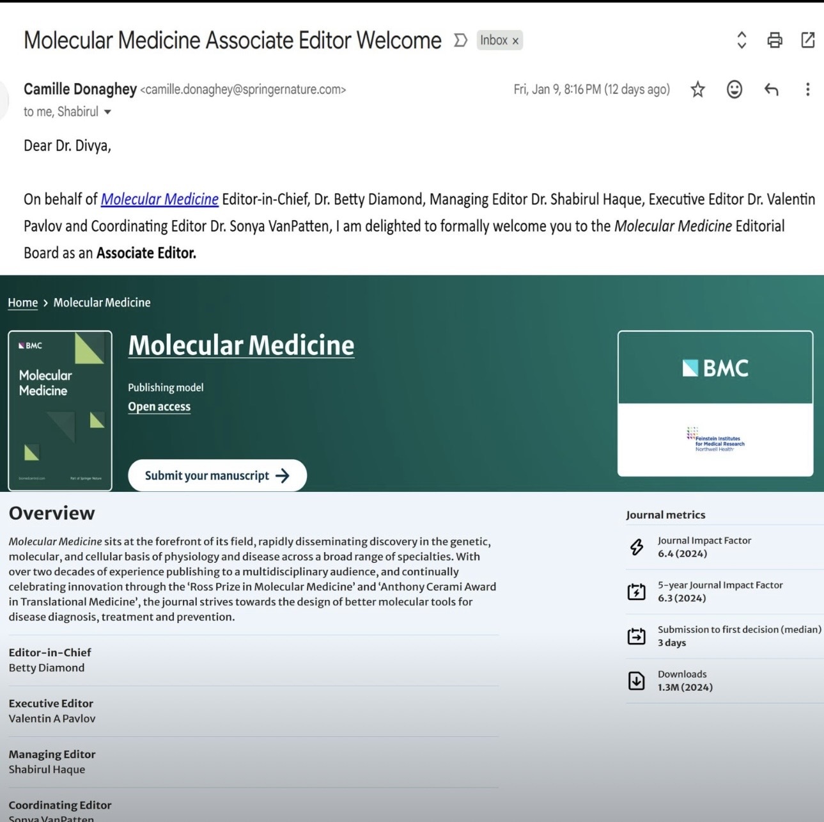Click the Downloads metric icon

click(636, 681)
